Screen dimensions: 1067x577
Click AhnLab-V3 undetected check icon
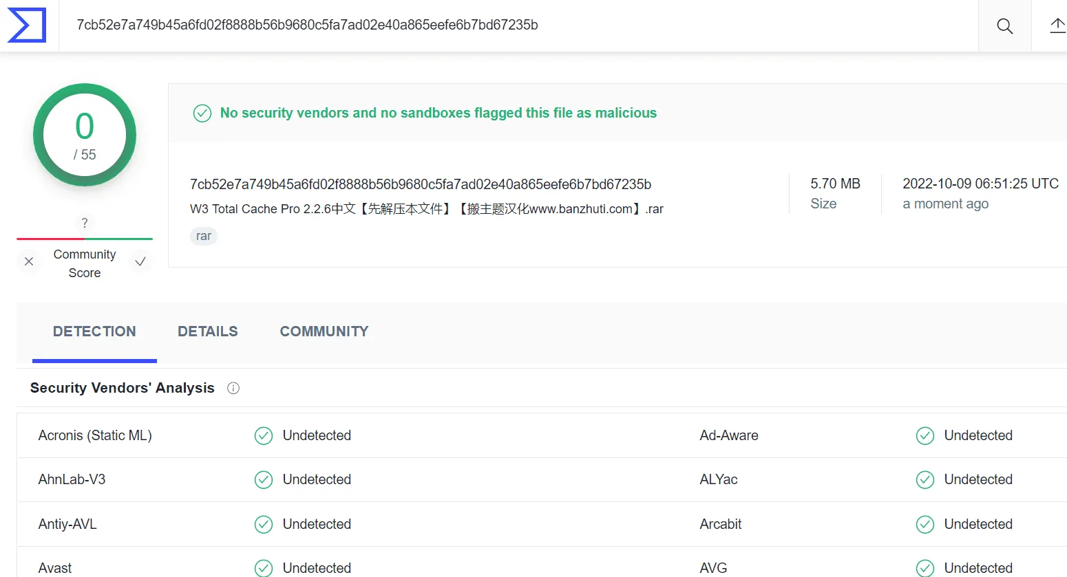coord(264,480)
